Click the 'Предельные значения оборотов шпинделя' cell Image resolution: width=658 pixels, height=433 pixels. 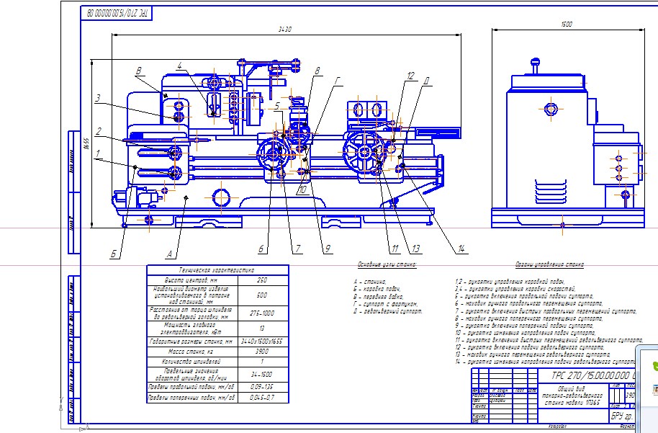point(192,374)
